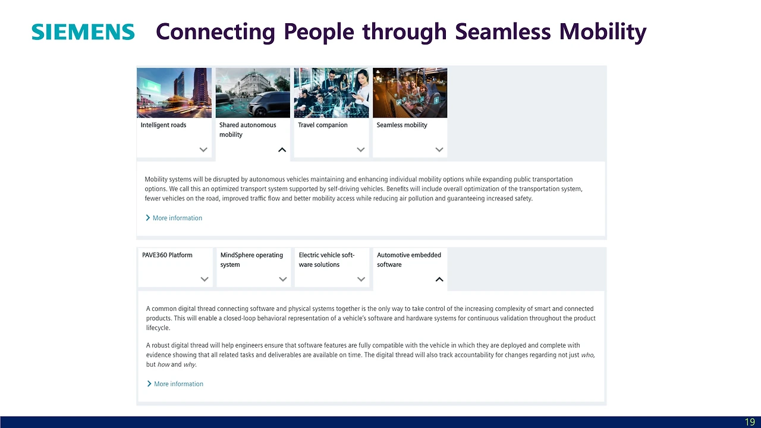Viewport: 761px width, 428px height.
Task: Follow More information link under digital thread text
Action: [178, 384]
